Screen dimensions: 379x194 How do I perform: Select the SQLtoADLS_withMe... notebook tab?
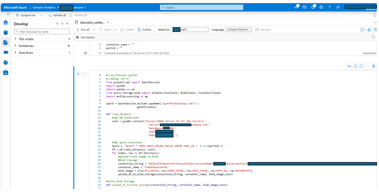(92, 22)
